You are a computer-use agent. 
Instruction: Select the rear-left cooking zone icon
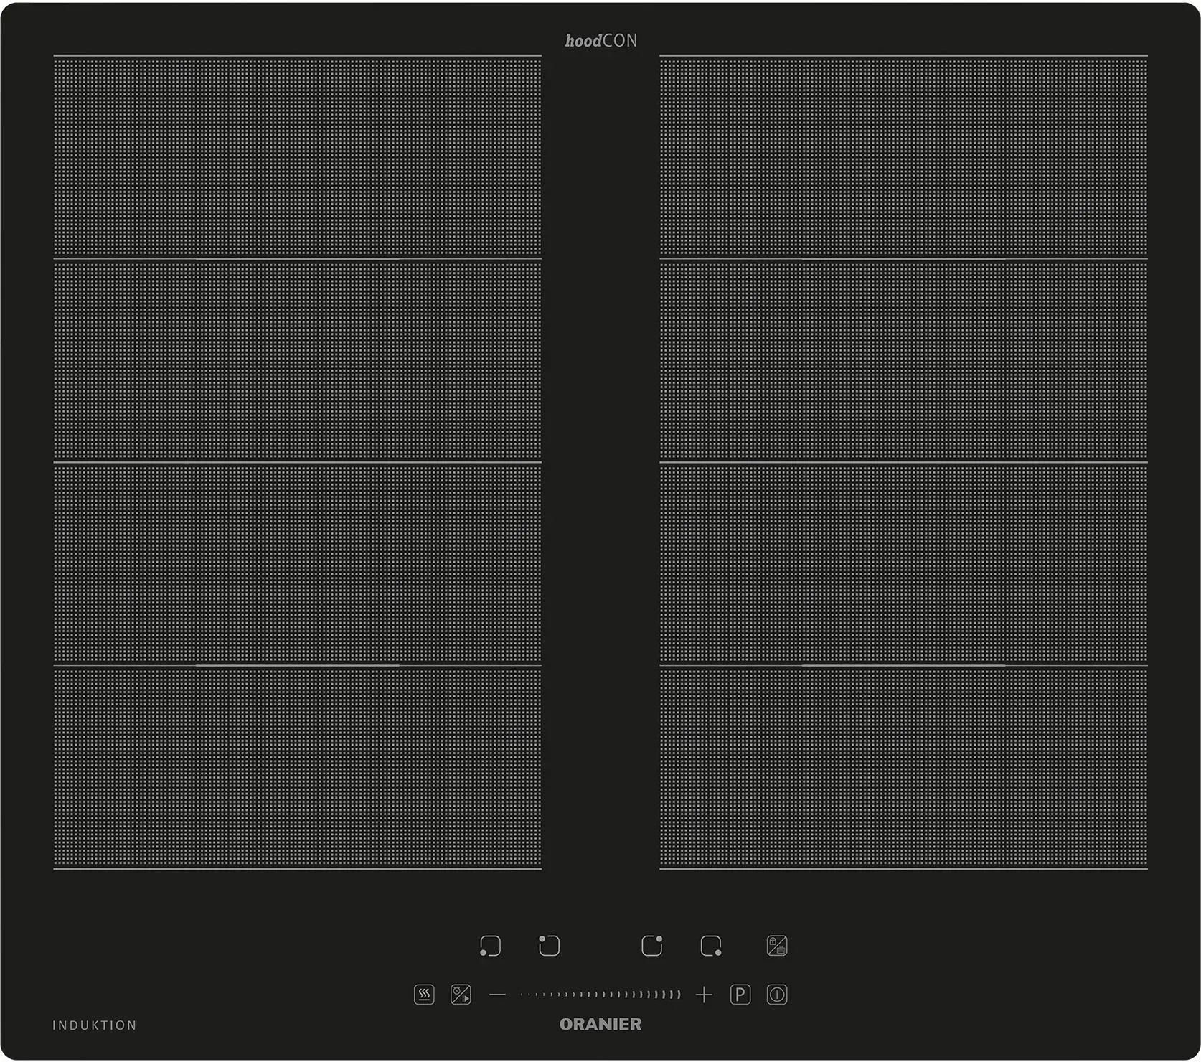549,946
